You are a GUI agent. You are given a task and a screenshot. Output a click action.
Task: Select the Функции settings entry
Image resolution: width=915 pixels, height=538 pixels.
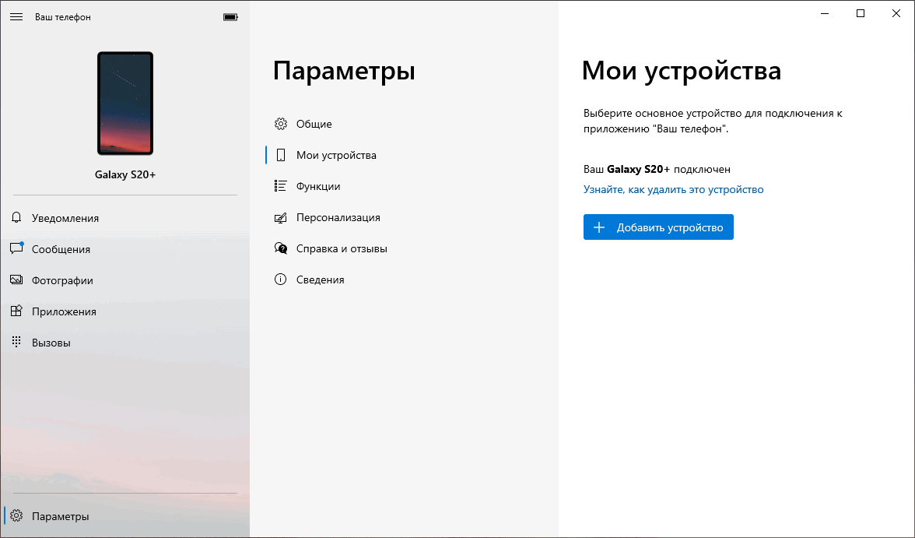tap(321, 185)
